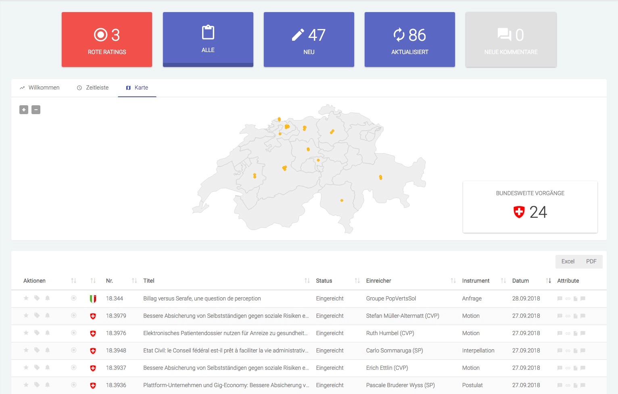The image size is (618, 394).
Task: Click the Swiss shield in Bundesweite Vorgänge card
Action: click(x=519, y=212)
